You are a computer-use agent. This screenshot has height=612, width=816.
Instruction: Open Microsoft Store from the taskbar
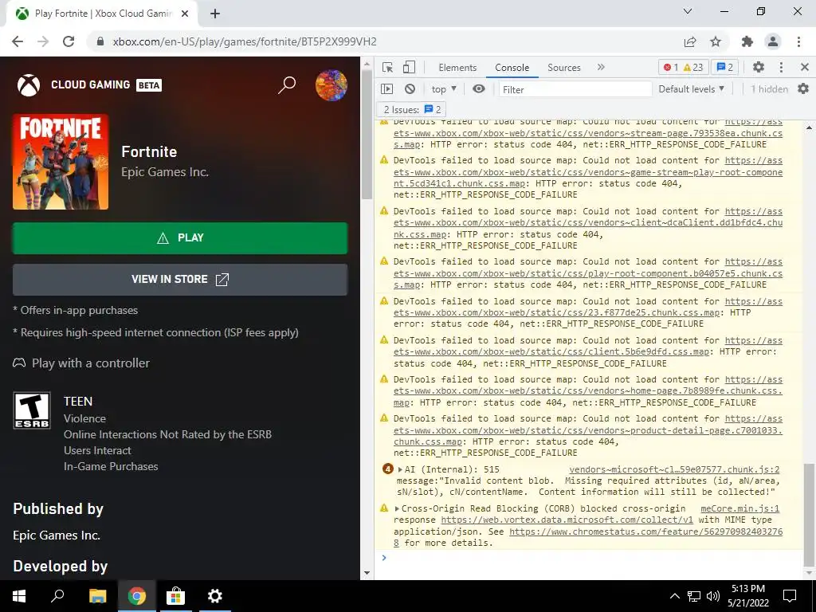coord(175,596)
